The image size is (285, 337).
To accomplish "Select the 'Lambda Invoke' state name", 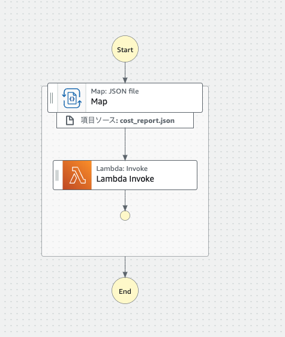I will click(x=125, y=179).
